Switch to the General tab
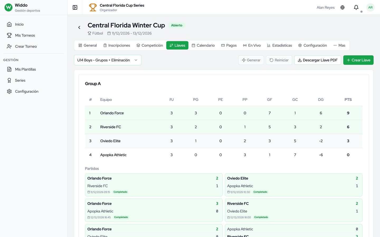380x237 pixels. pyautogui.click(x=88, y=45)
